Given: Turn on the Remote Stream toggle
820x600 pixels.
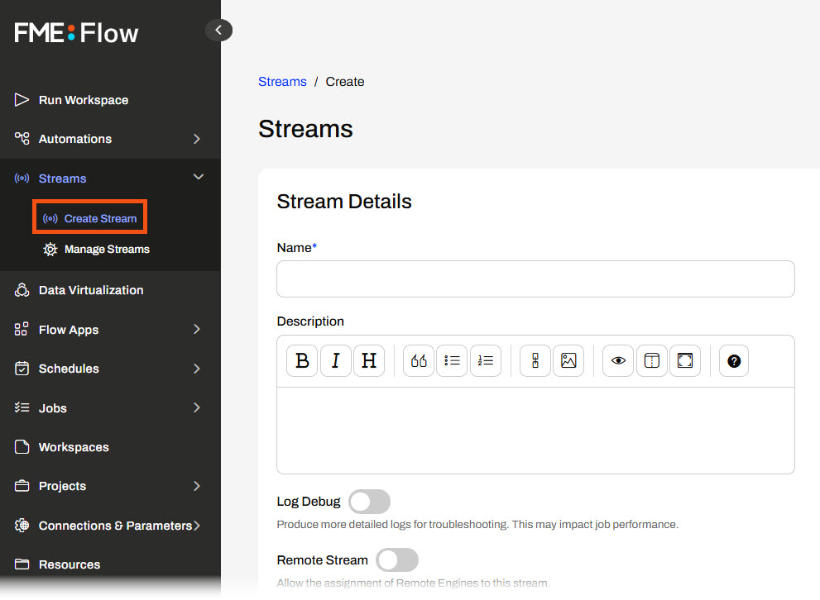Looking at the screenshot, I should (x=397, y=560).
